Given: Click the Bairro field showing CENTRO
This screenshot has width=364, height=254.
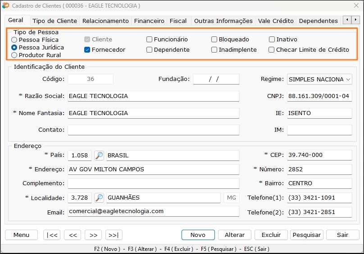Looking at the screenshot, I should point(319,183).
